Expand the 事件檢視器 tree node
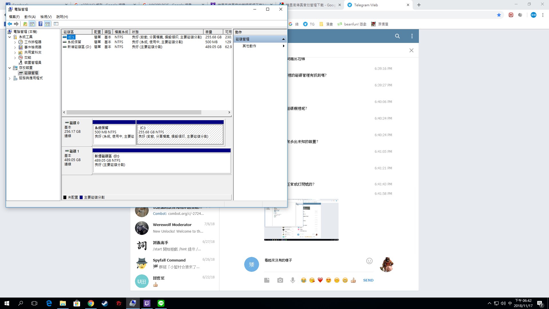The width and height of the screenshot is (549, 309). (x=15, y=47)
